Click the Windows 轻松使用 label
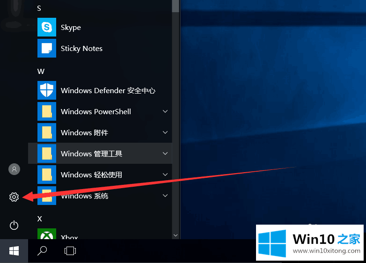Viewport: 366px width, 263px height. [91, 175]
